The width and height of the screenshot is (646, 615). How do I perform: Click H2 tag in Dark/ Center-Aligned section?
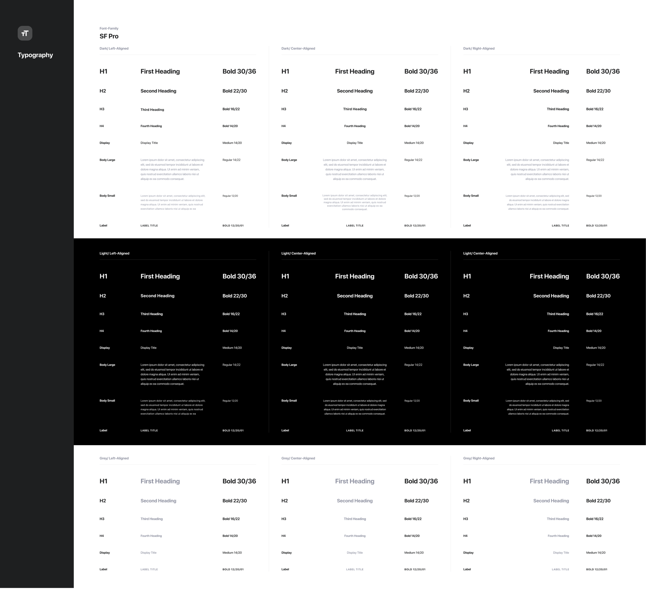pyautogui.click(x=284, y=91)
